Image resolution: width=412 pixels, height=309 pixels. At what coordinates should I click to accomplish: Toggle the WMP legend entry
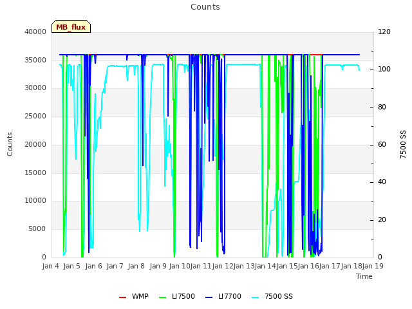coord(134,296)
